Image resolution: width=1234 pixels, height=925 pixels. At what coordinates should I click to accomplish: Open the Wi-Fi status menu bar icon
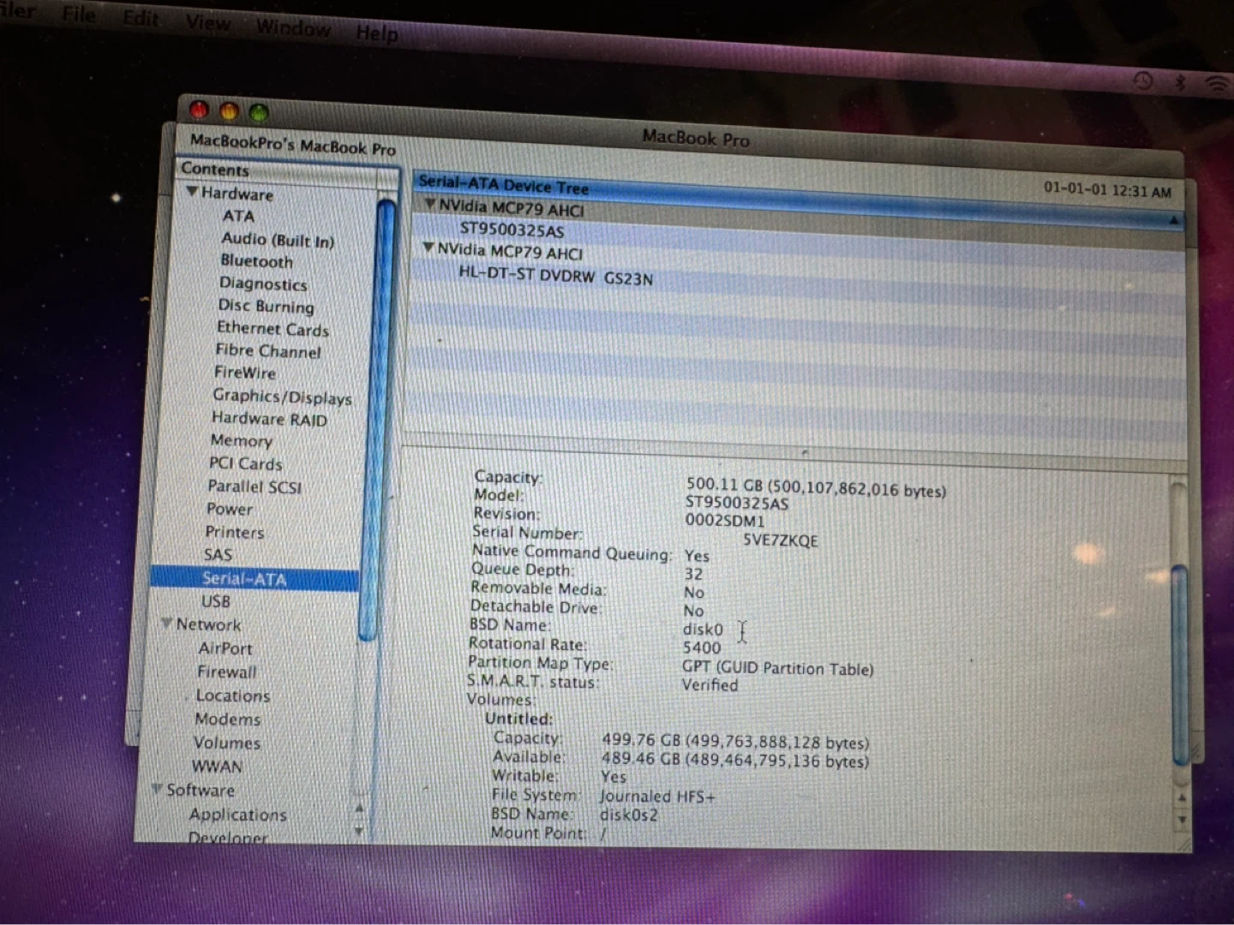pos(1217,83)
